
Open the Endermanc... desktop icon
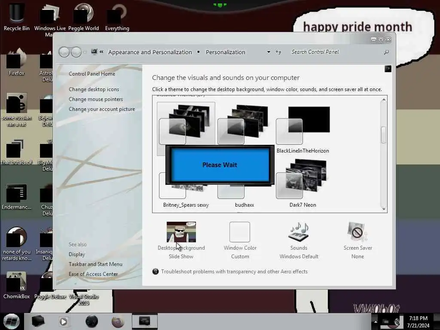tap(17, 196)
